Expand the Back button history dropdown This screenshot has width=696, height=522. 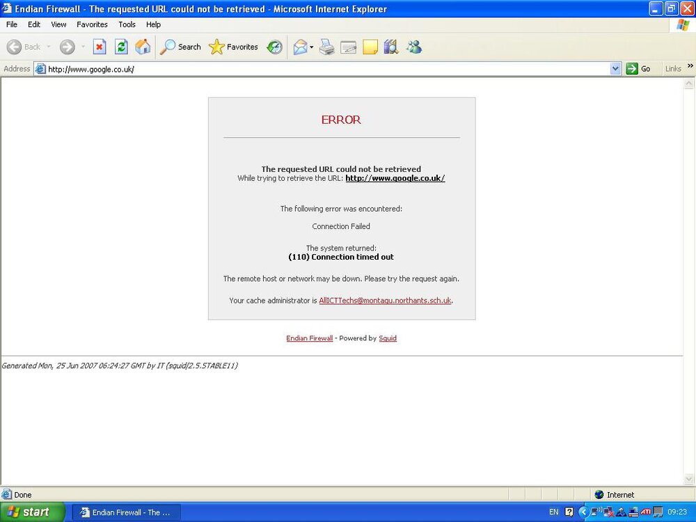click(49, 47)
